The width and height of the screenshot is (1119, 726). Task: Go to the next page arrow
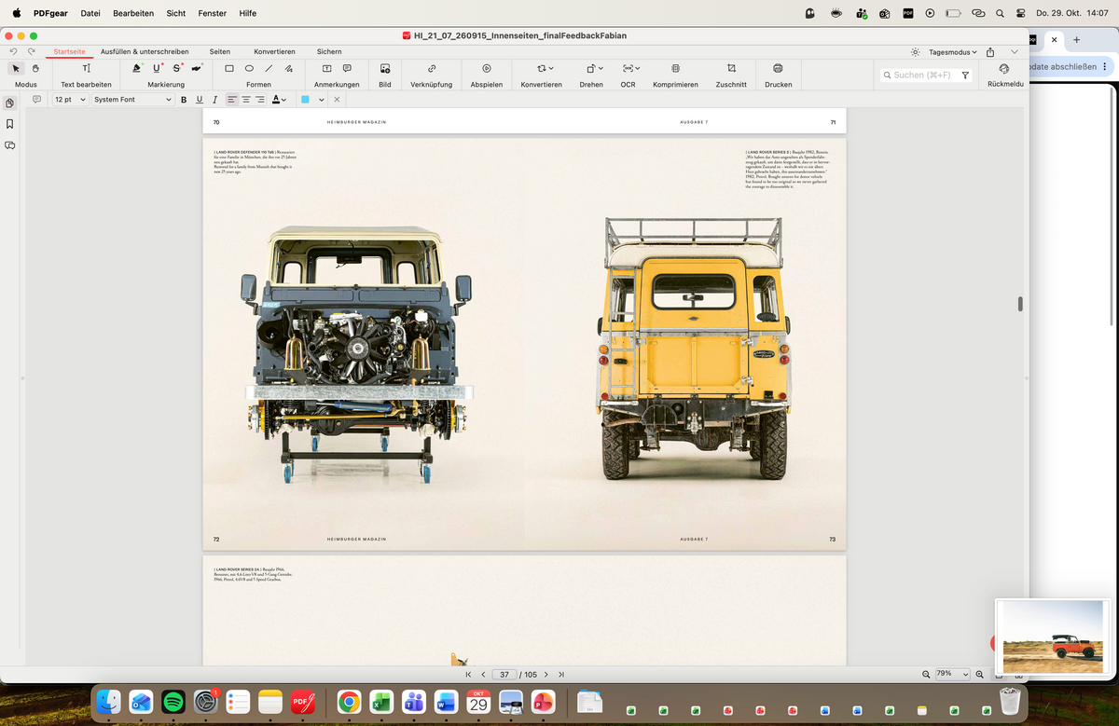pos(546,674)
